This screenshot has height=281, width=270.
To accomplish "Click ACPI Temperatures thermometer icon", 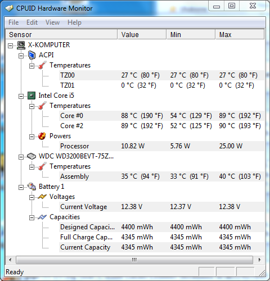I will coord(42,65).
